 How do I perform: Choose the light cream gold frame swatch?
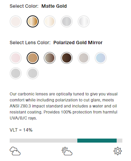click(50, 21)
